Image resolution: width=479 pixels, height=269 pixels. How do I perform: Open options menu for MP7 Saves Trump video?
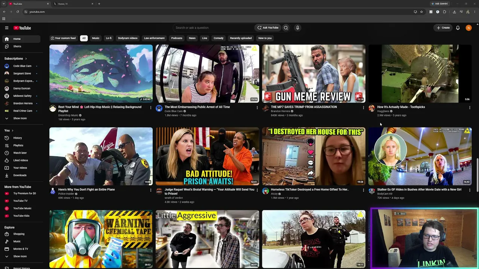pyautogui.click(x=363, y=108)
